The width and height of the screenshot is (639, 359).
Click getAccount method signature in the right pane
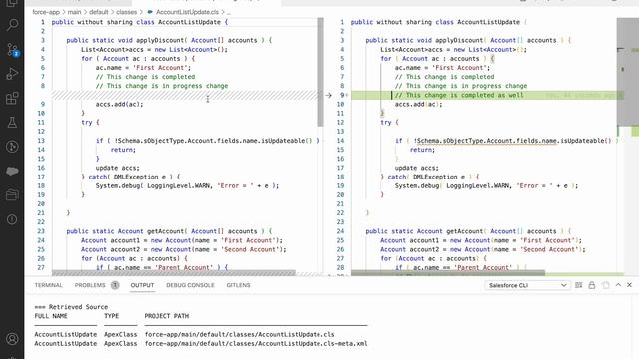click(468, 231)
